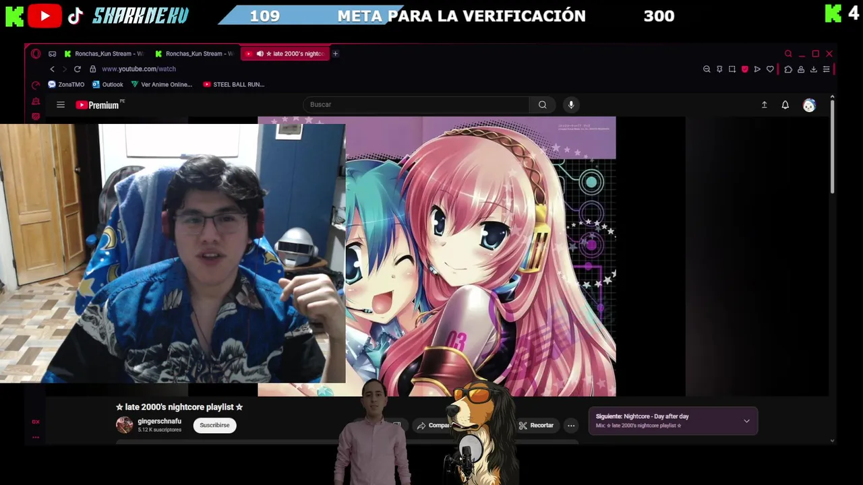
Task: Open ZonaTMO bookmark
Action: pos(66,85)
